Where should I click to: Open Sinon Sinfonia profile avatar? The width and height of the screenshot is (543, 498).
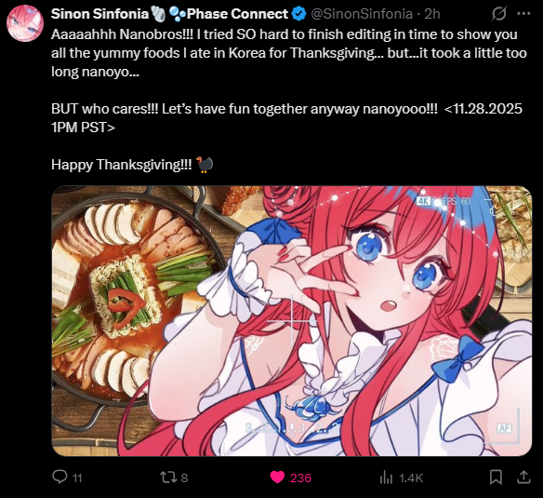(25, 23)
